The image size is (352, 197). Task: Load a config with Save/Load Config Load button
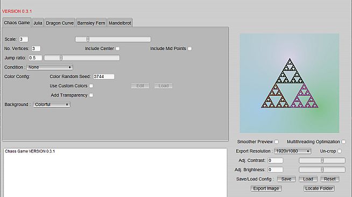click(308, 179)
